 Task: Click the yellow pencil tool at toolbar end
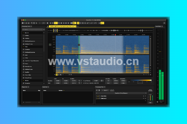102,23
